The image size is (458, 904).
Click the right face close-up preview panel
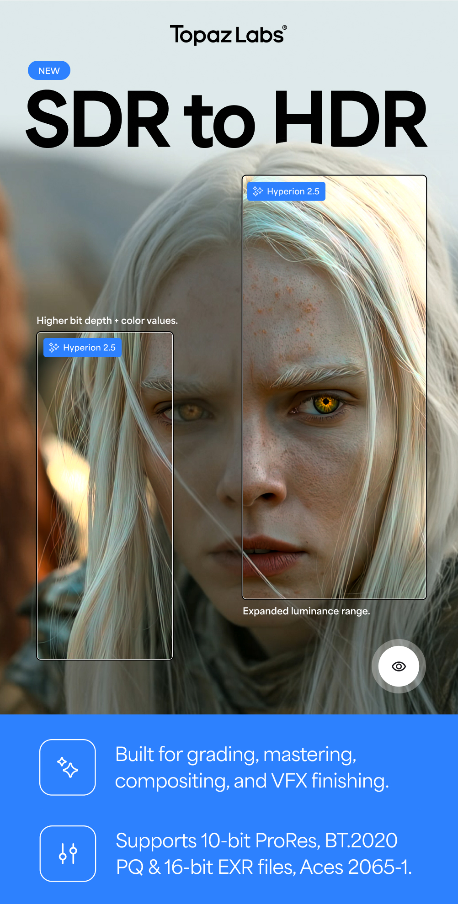334,387
